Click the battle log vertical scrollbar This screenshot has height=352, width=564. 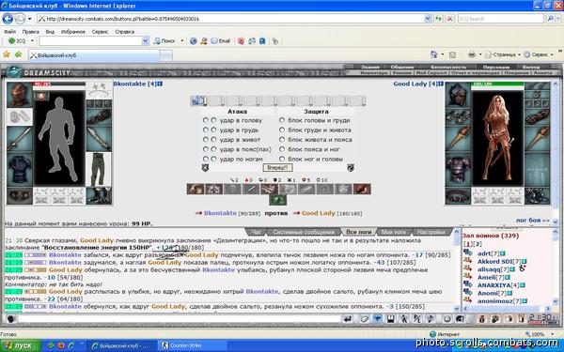[457, 269]
